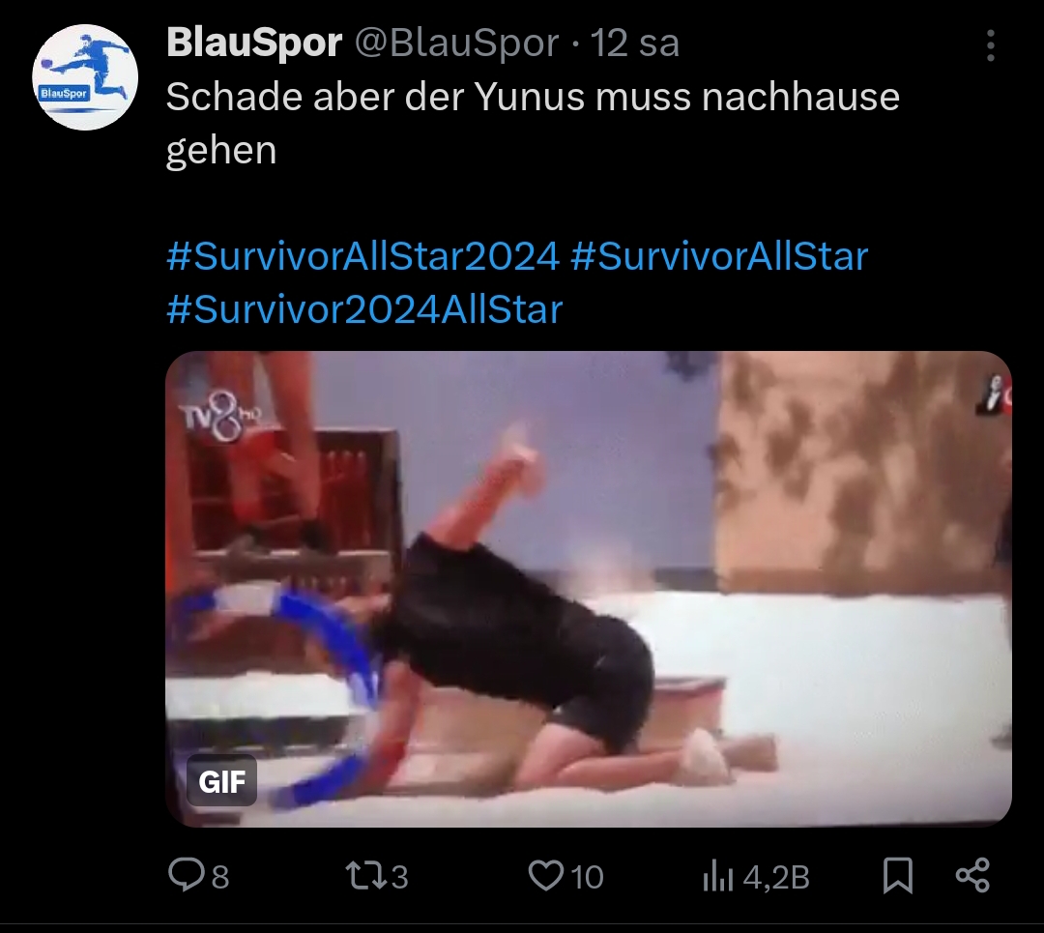This screenshot has width=1044, height=933.
Task: Like the tweet with the heart icon
Action: point(545,876)
